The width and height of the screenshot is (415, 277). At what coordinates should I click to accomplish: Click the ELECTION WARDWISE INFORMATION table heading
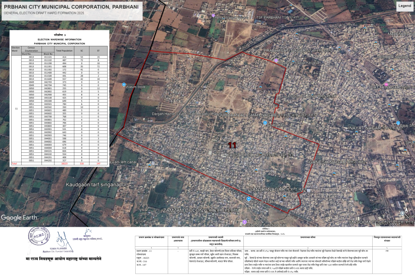coord(60,39)
